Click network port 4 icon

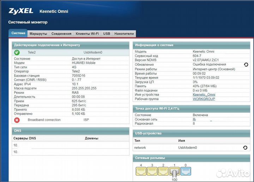pos(141,171)
